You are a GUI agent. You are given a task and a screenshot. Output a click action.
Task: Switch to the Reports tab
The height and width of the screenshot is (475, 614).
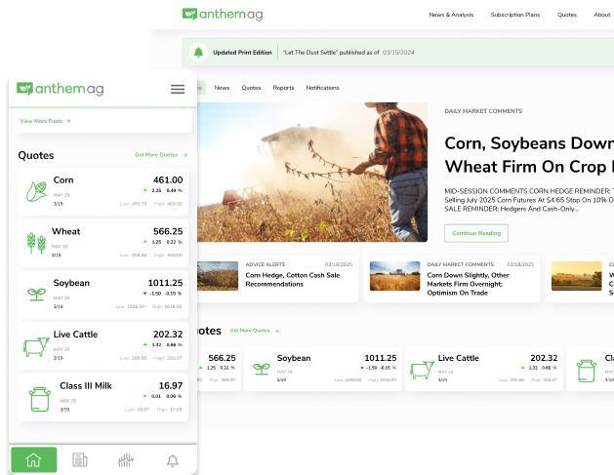click(283, 88)
